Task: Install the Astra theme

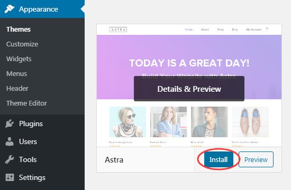Action: click(x=219, y=159)
